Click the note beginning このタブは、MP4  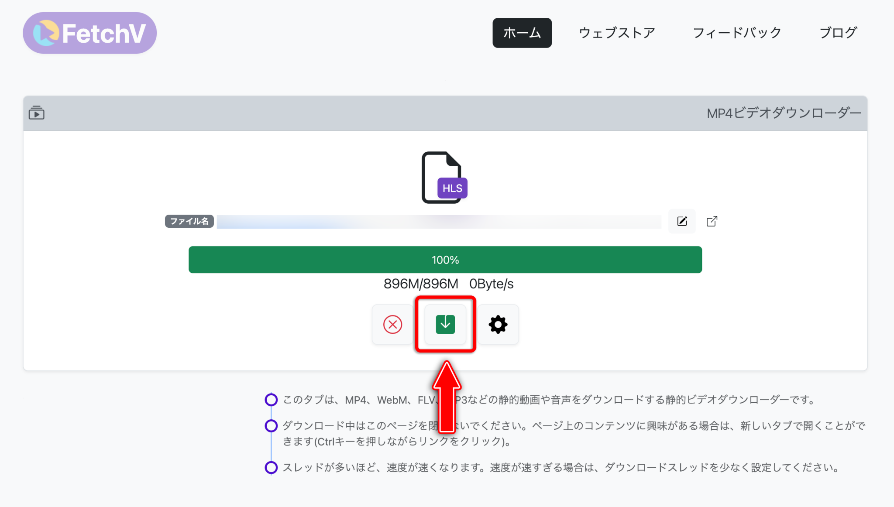[x=549, y=400]
